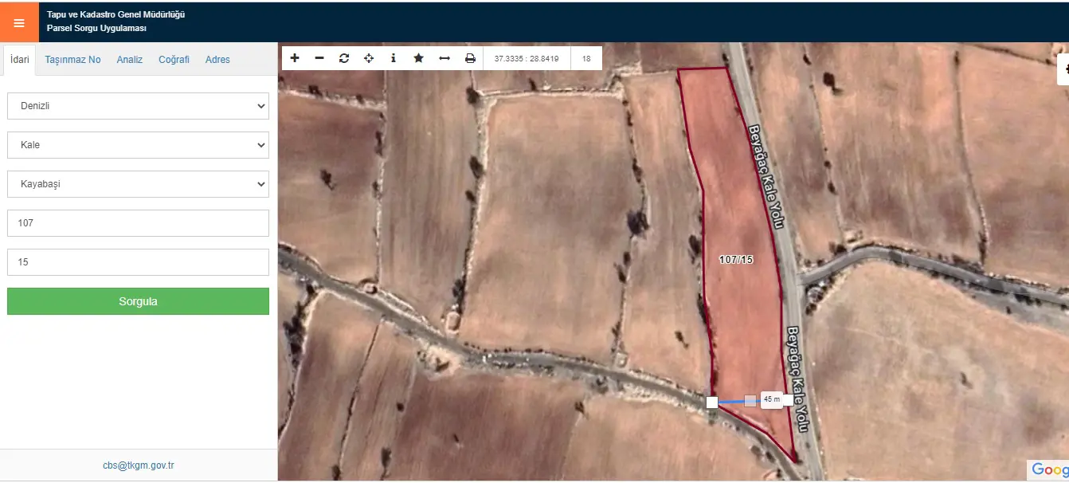Go to the Analiz tab
This screenshot has width=1069, height=483.
click(130, 60)
